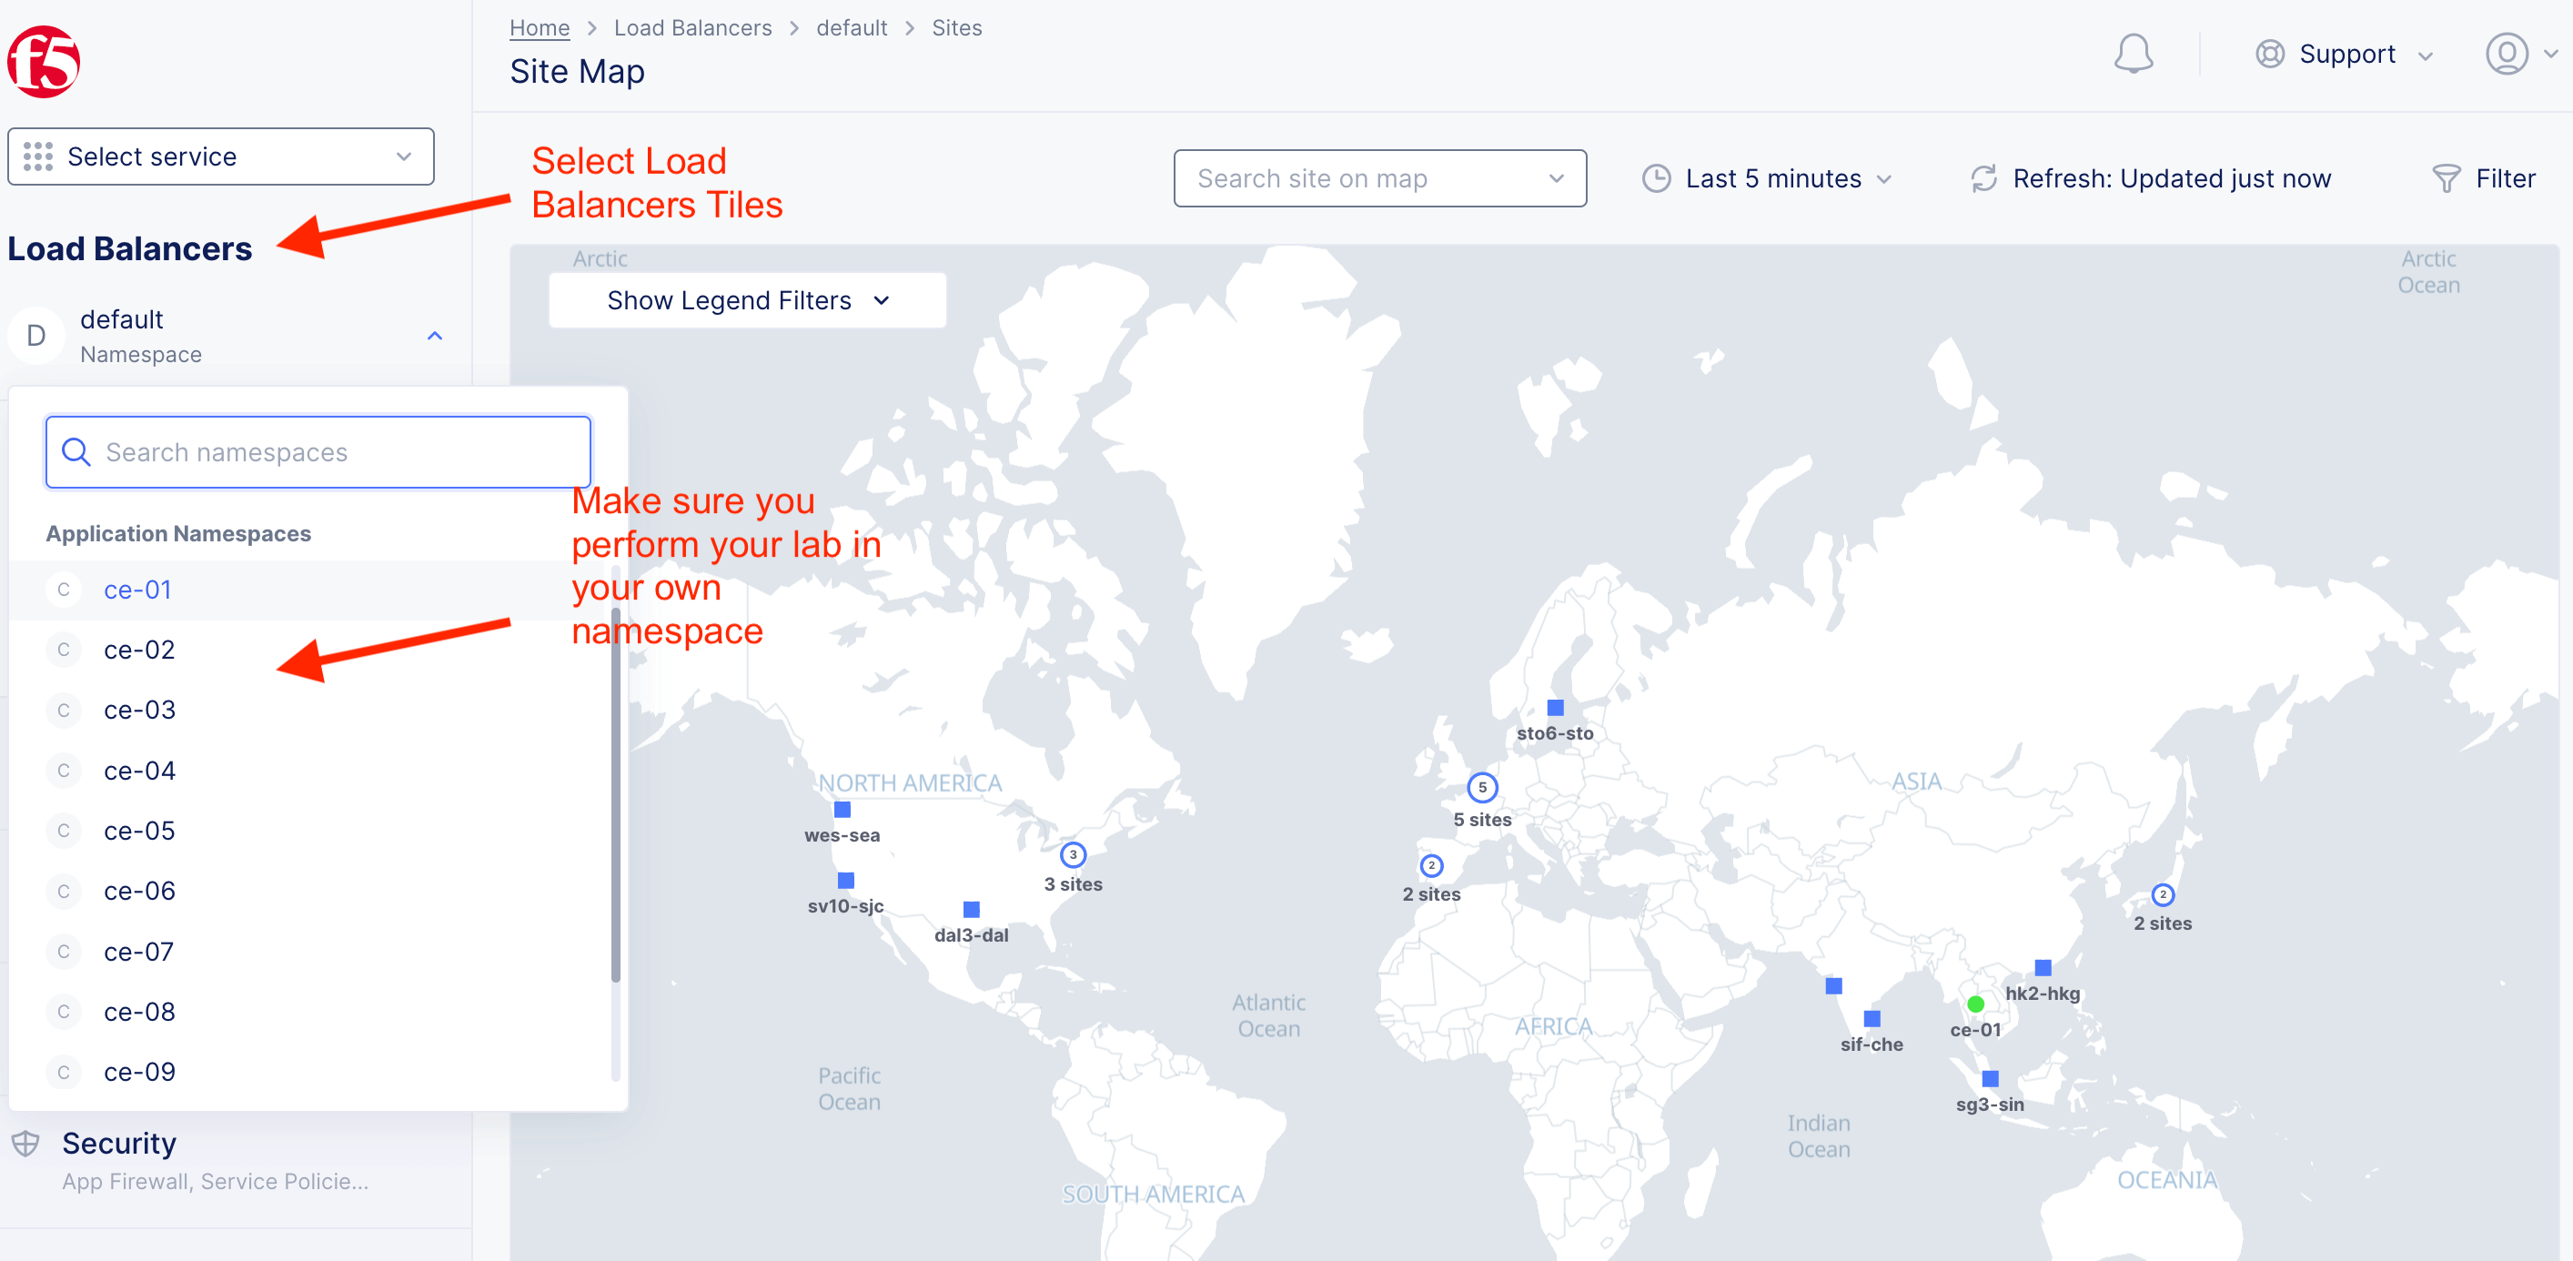Expand Show Legend Filters dropdown
Screen dimensions: 2573x1261
pos(747,301)
